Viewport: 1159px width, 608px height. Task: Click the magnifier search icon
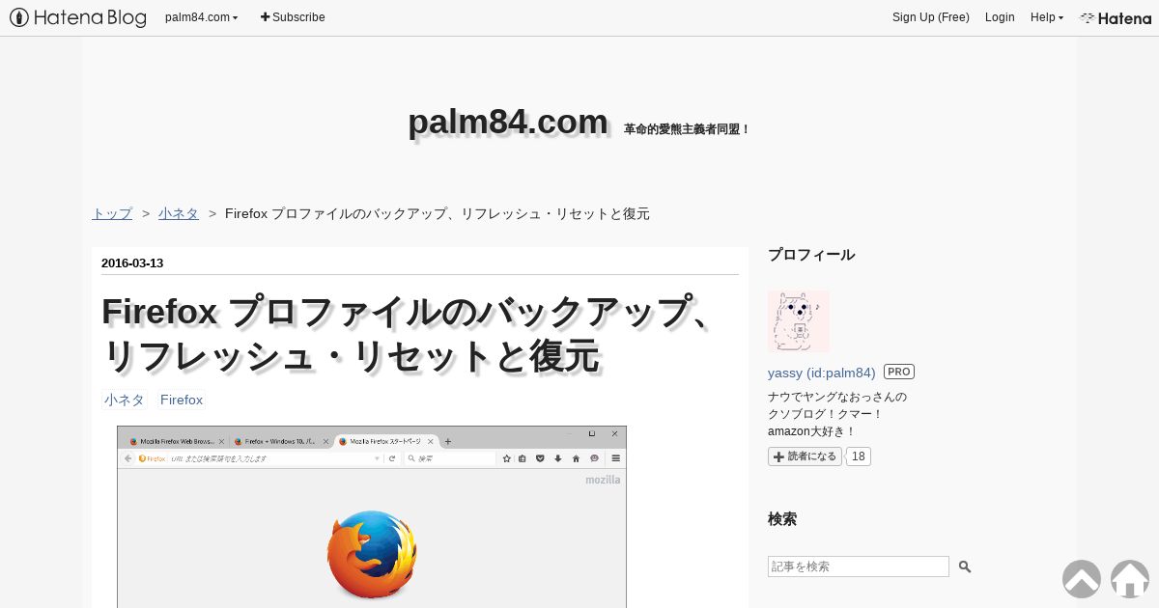964,567
